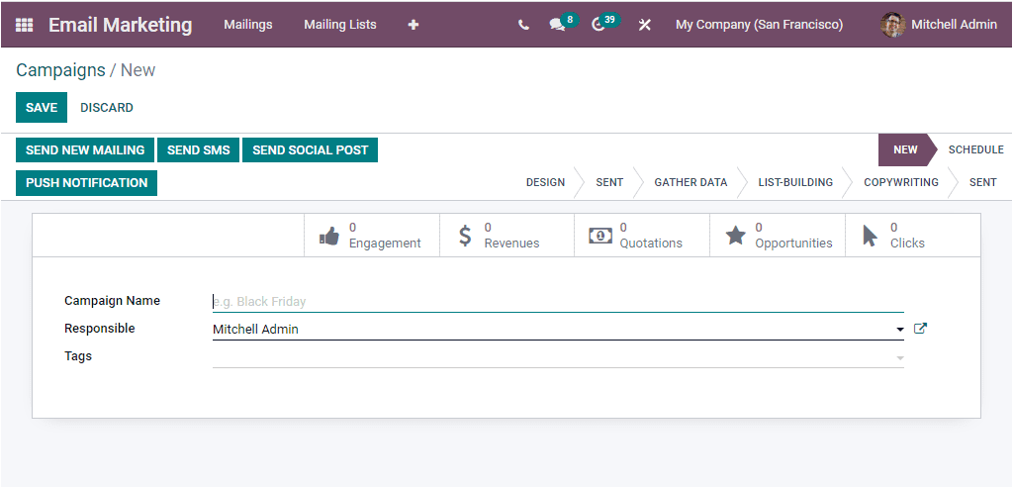The height and width of the screenshot is (488, 1013).
Task: Open the Mailing Lists menu
Action: (340, 25)
